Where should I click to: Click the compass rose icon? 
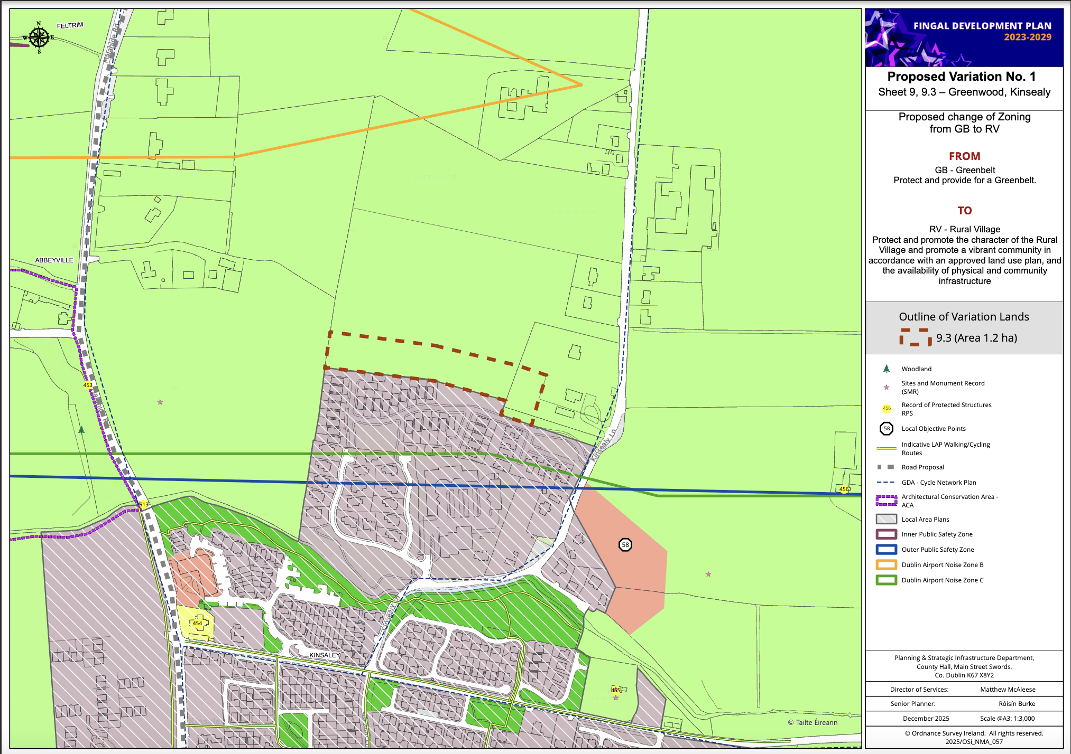pos(39,37)
